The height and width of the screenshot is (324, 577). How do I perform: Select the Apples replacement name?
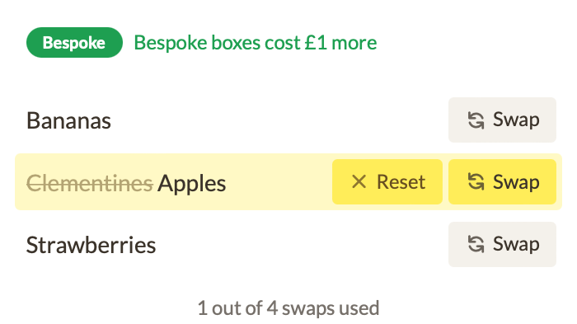pos(192,184)
